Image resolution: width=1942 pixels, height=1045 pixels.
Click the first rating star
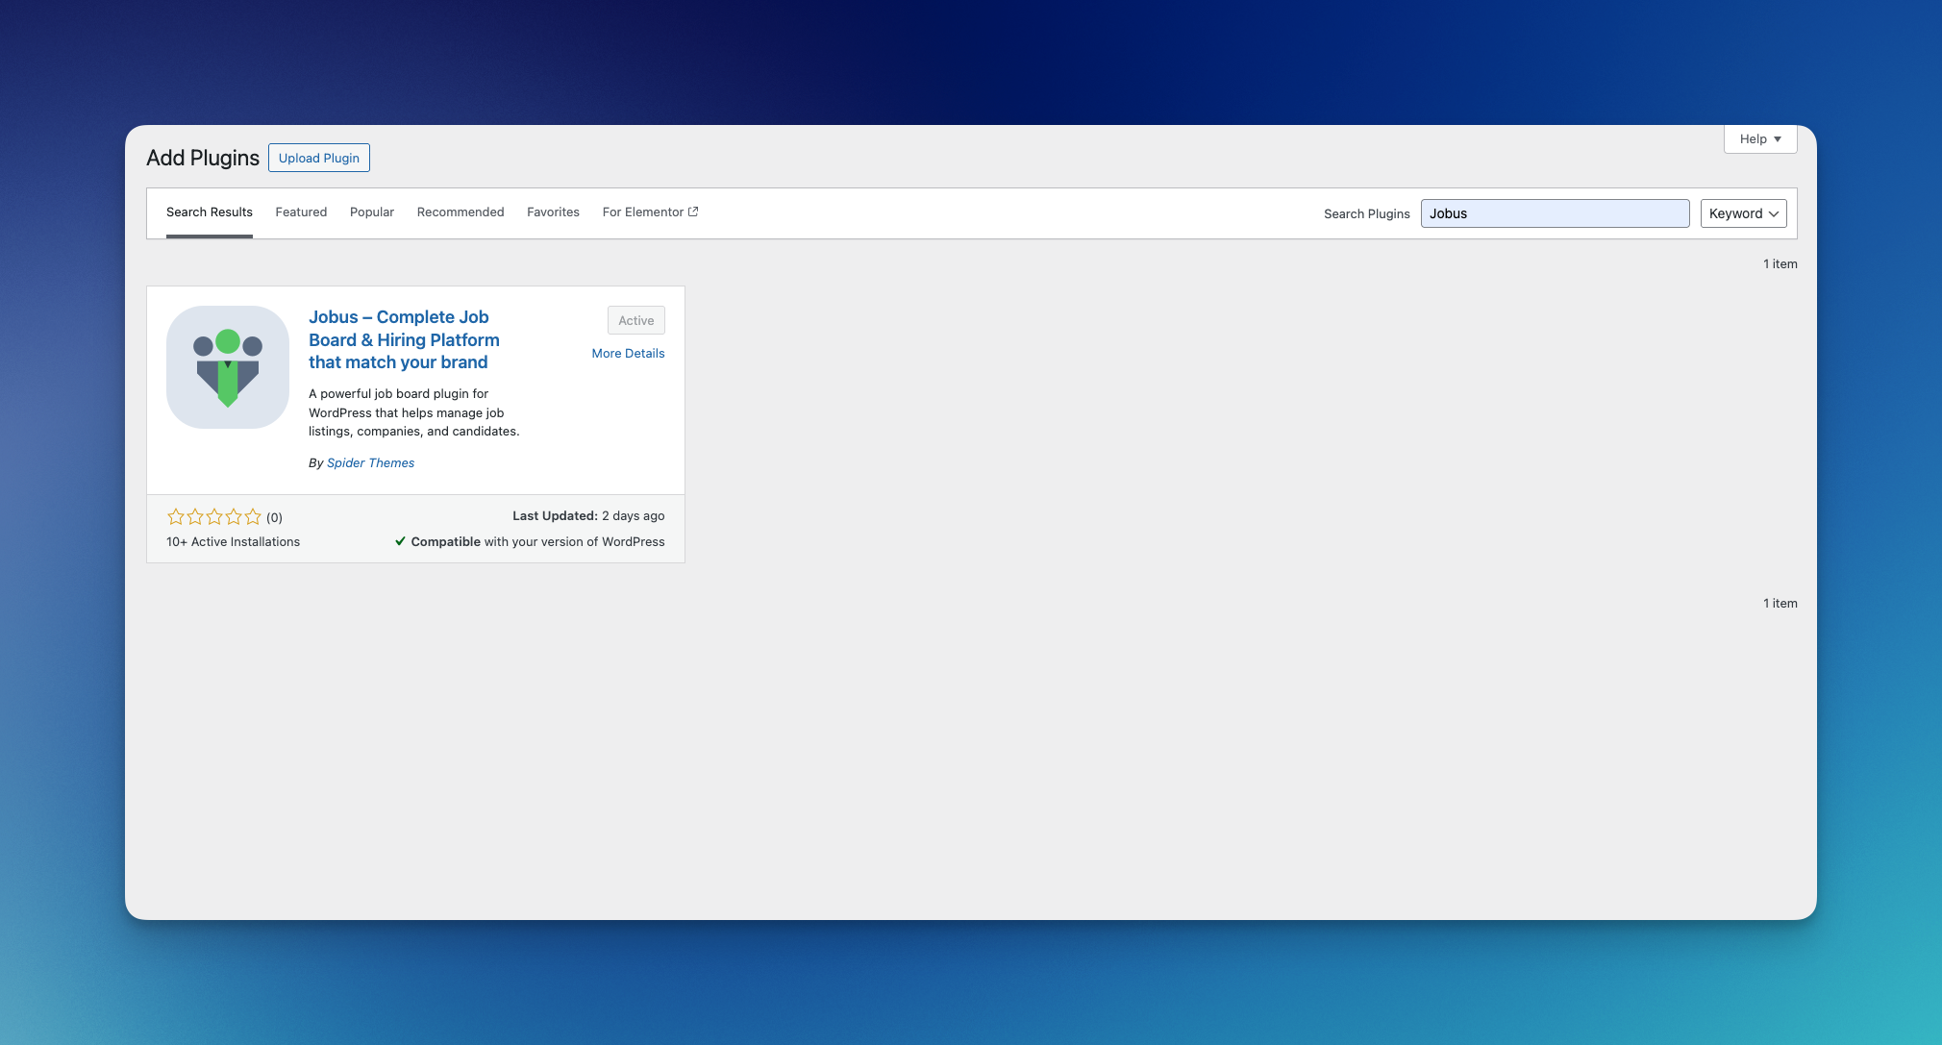click(x=176, y=516)
